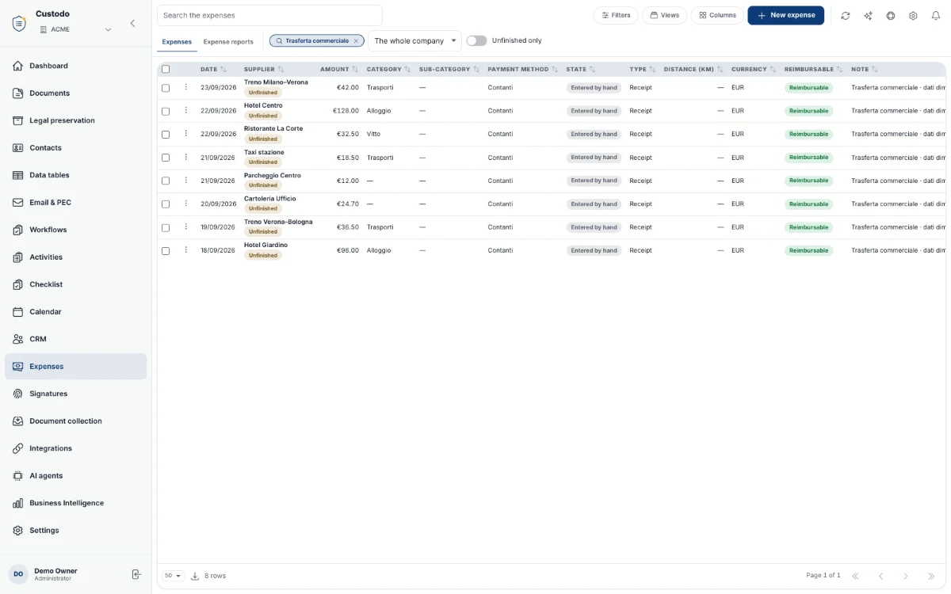951x594 pixels.
Task: Sort by the Payment method column
Action: click(x=523, y=69)
